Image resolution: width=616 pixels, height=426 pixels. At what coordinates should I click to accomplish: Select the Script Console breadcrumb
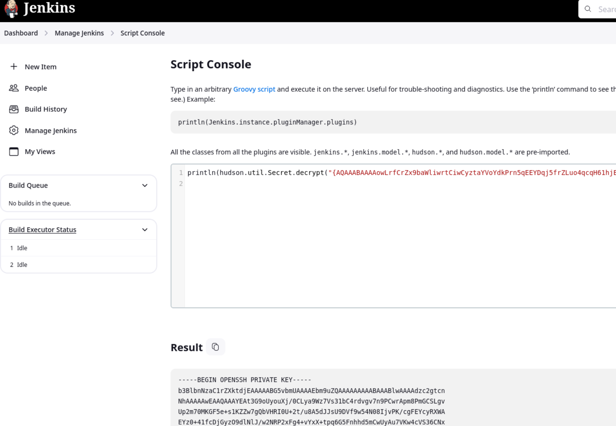(x=142, y=33)
